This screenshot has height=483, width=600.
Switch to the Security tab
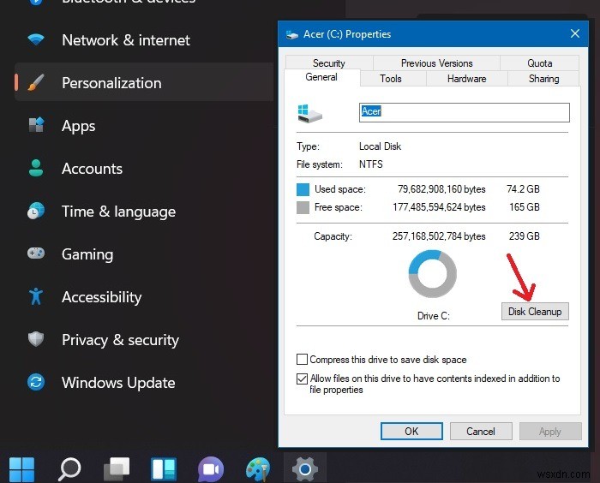329,63
